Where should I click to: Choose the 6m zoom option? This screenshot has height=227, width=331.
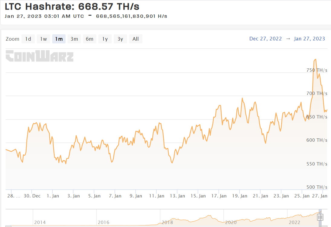(89, 39)
